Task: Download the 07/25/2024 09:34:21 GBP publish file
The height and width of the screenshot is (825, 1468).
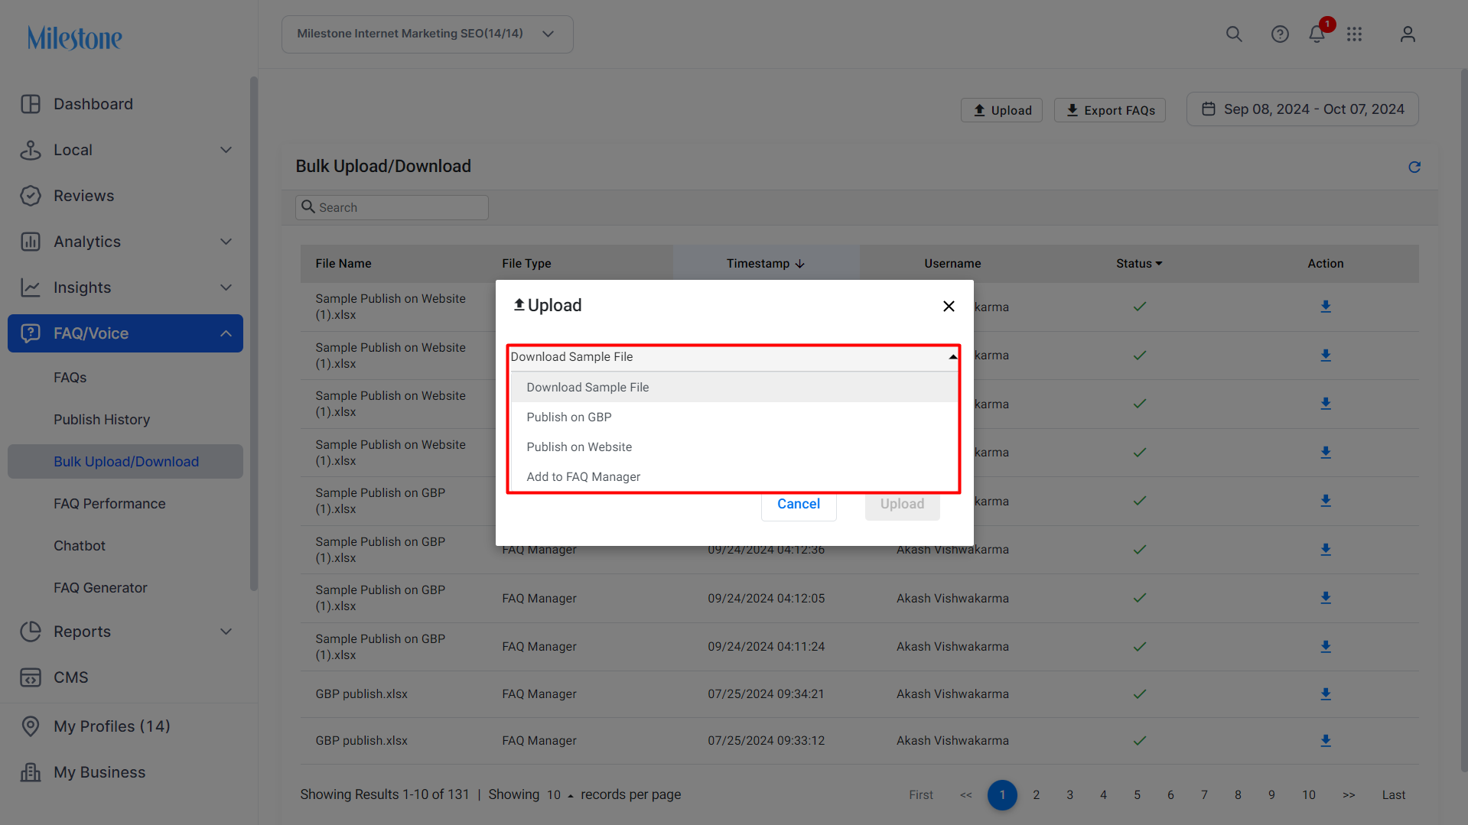Action: (x=1326, y=694)
